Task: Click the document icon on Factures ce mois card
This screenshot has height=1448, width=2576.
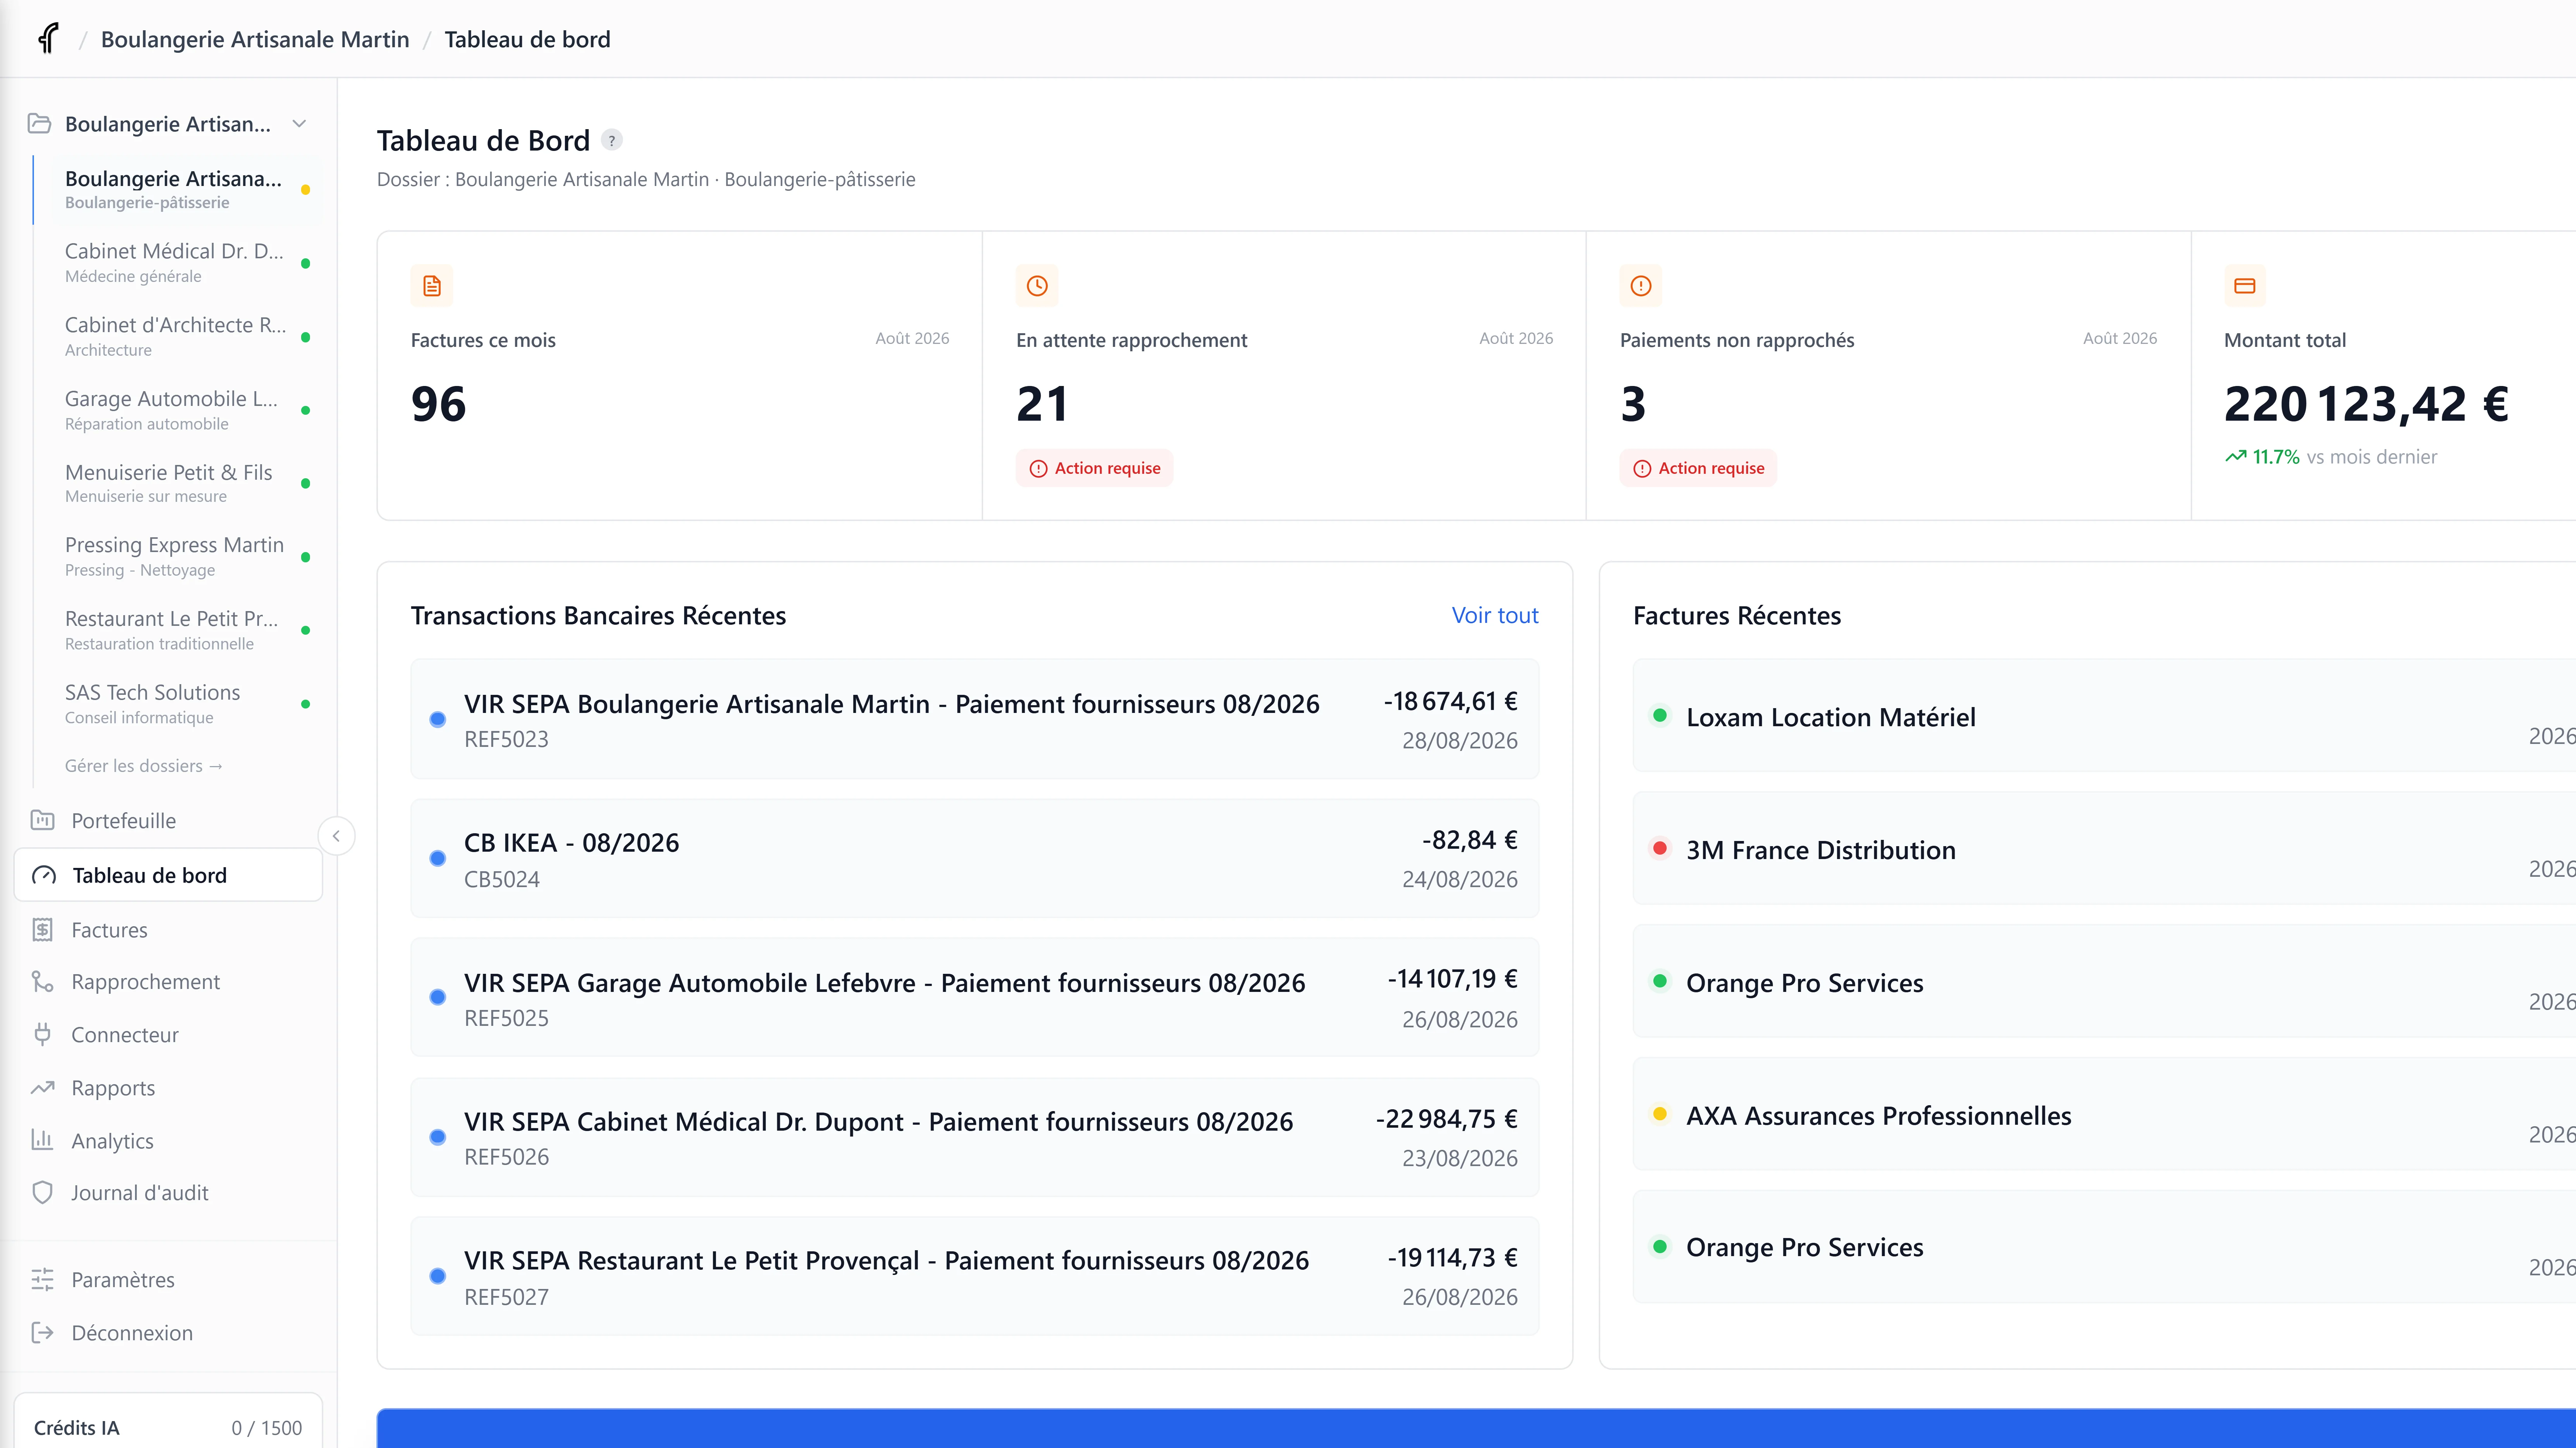Action: (x=432, y=286)
